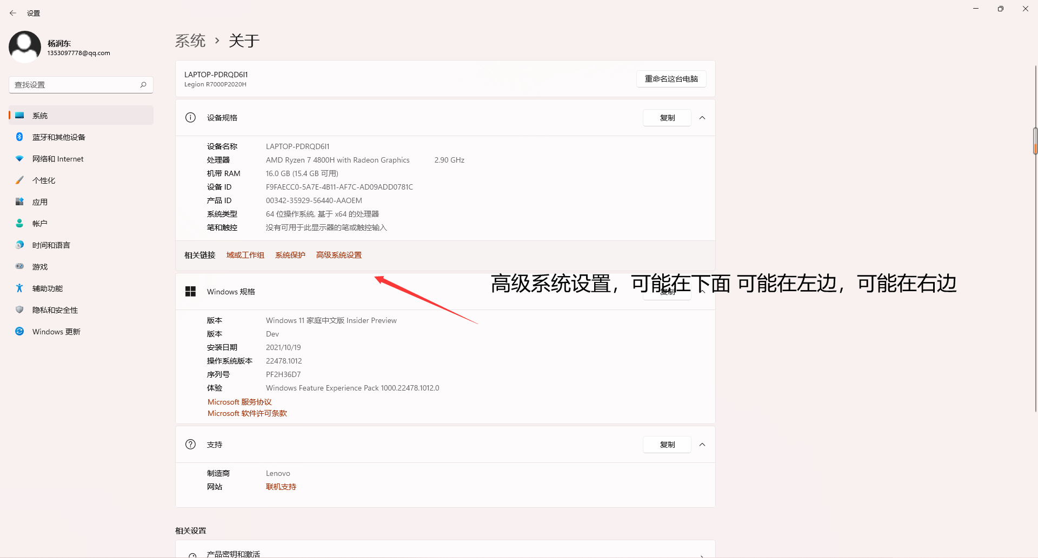Copy support info with 复制 button

coord(667,445)
